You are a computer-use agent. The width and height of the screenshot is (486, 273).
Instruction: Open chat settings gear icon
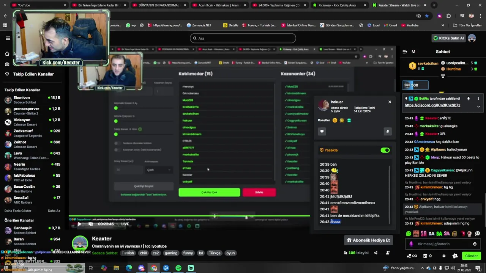(444, 256)
